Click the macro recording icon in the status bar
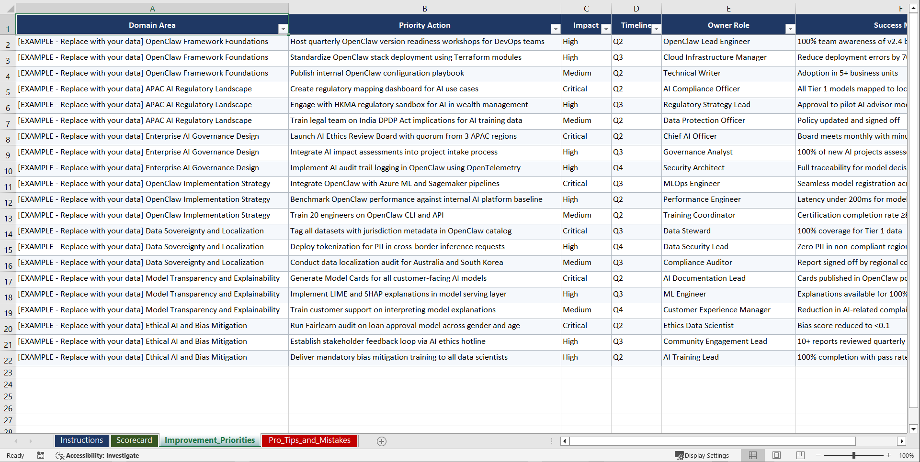The width and height of the screenshot is (920, 462). click(41, 455)
